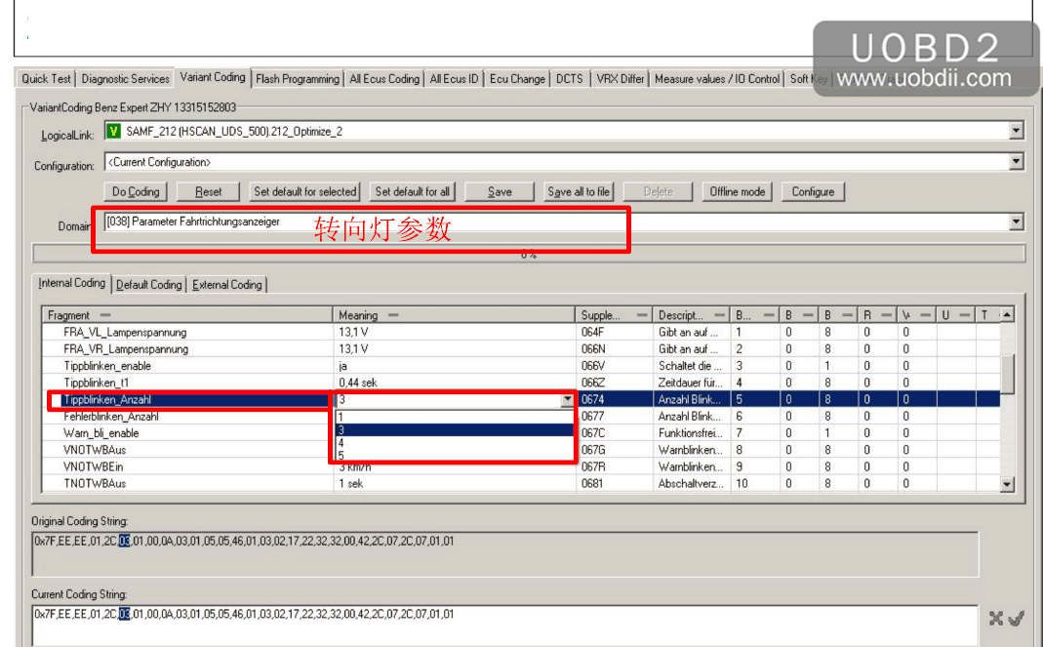Click the Do Coding button
Viewport: 1043px width, 647px height.
click(x=136, y=191)
